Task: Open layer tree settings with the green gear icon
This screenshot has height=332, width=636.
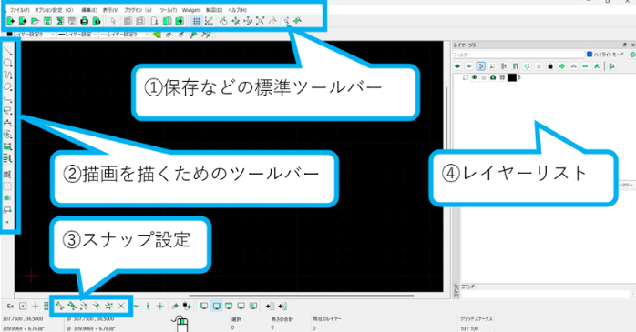Action: (632, 55)
